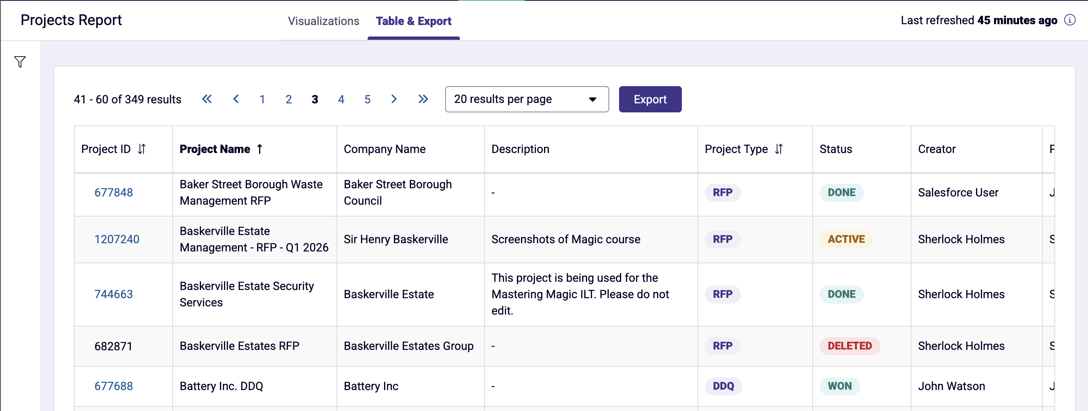Viewport: 1088px width, 411px height.
Task: Click 'Baskerville Estates RFP' project name
Action: tap(240, 346)
